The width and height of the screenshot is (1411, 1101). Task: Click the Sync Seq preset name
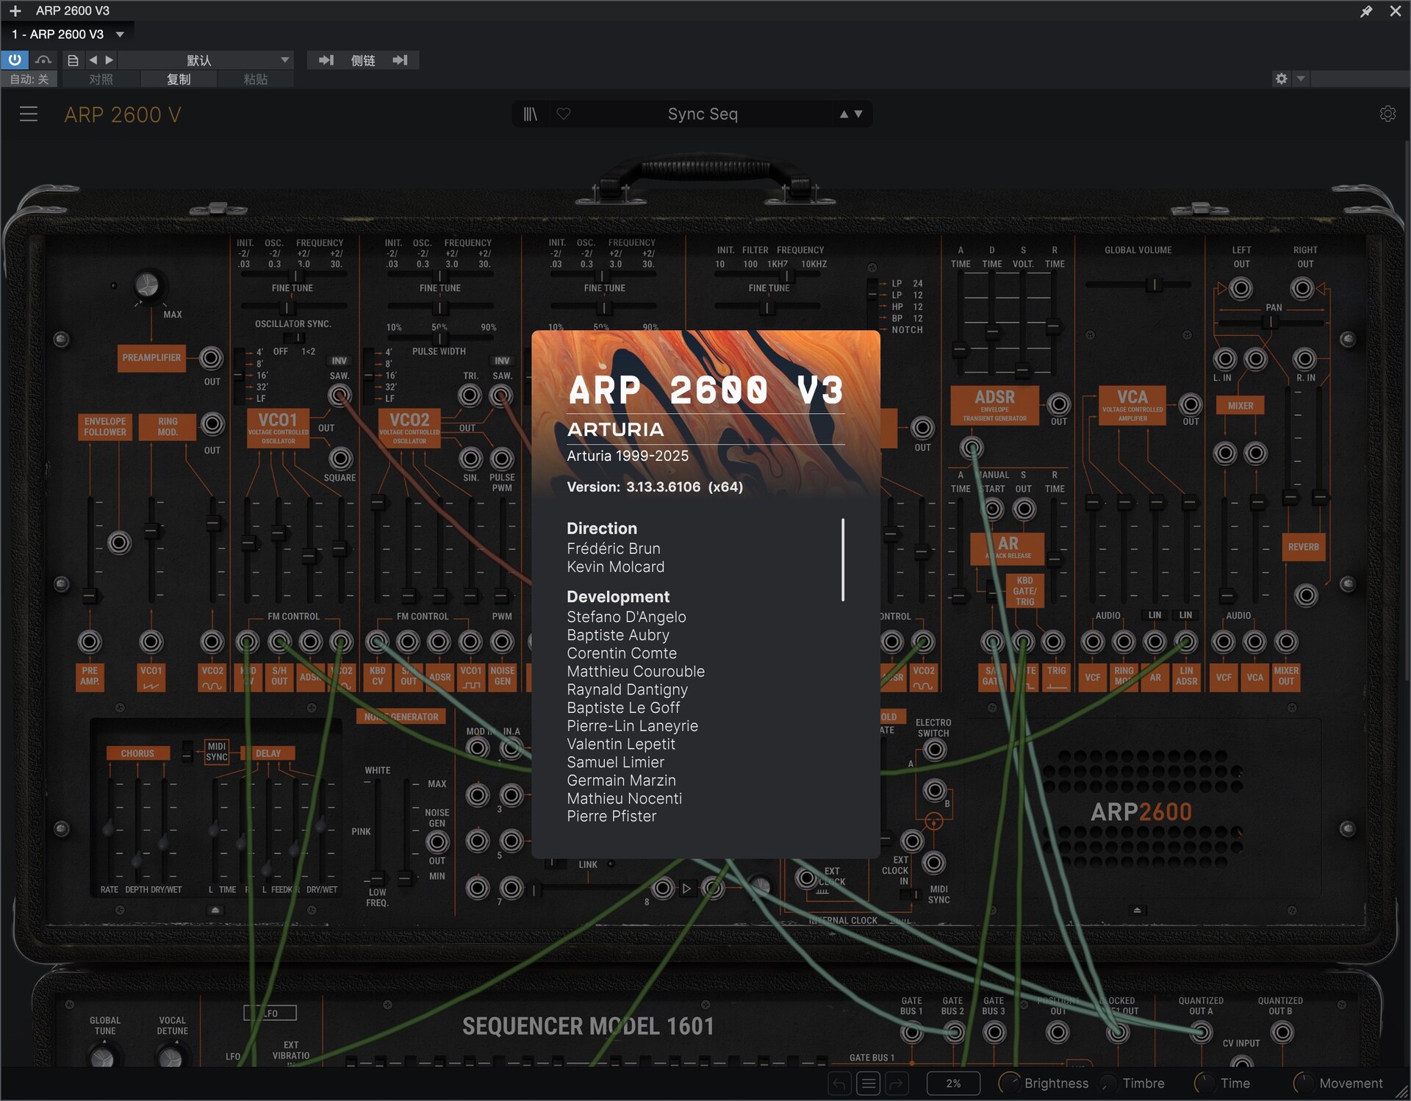pos(702,114)
